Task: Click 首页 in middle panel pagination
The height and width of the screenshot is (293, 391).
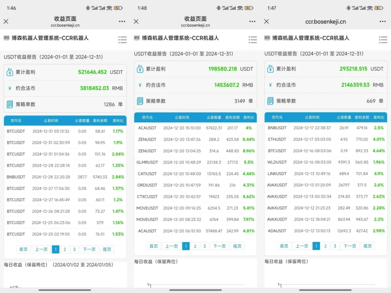Action: (x=154, y=246)
